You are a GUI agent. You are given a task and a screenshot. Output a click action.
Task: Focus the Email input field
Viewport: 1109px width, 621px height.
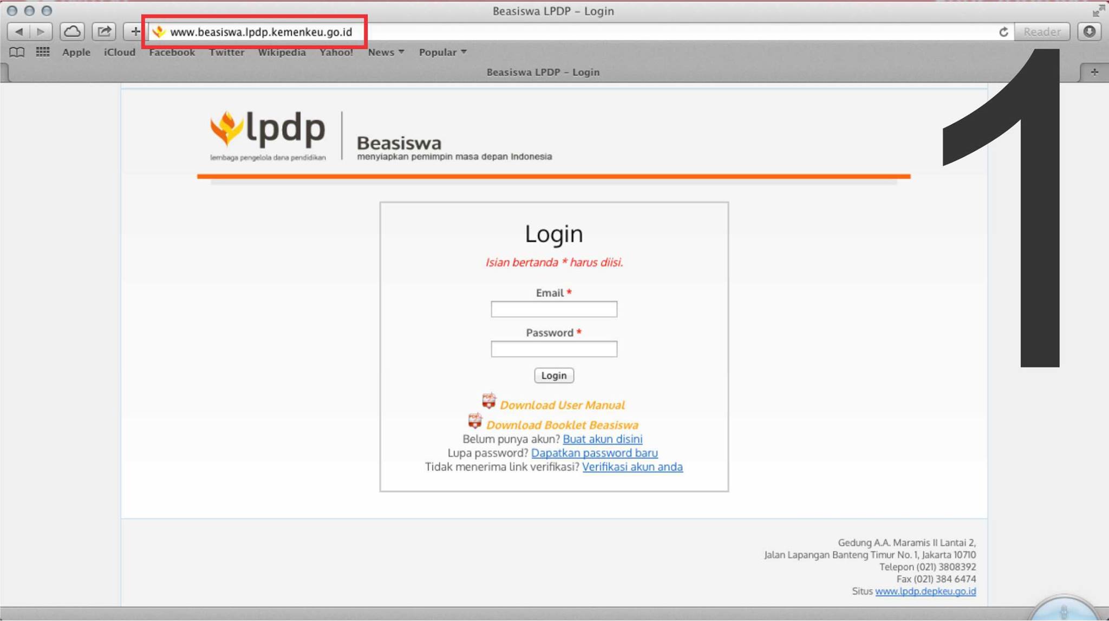point(553,309)
